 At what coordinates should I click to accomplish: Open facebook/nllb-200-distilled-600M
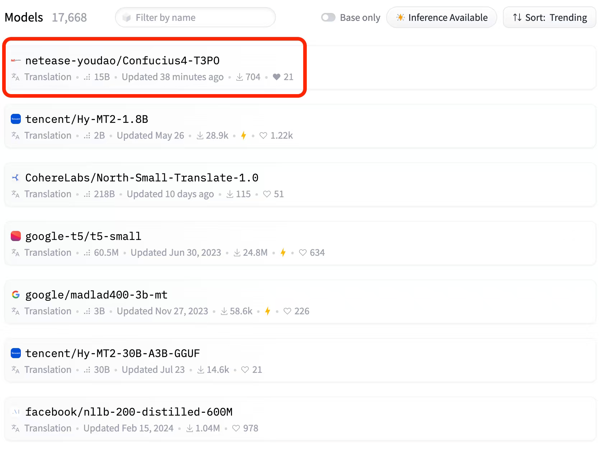point(129,412)
